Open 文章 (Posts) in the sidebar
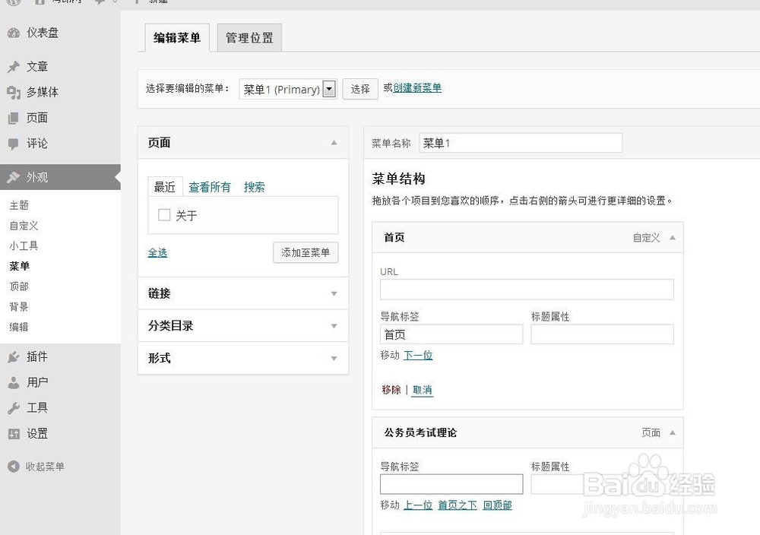The height and width of the screenshot is (535, 760). tap(33, 66)
